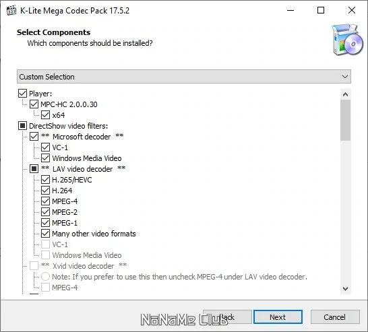Maximize the K-Lite installer window
Image resolution: width=368 pixels, height=332 pixels.
pos(321,10)
